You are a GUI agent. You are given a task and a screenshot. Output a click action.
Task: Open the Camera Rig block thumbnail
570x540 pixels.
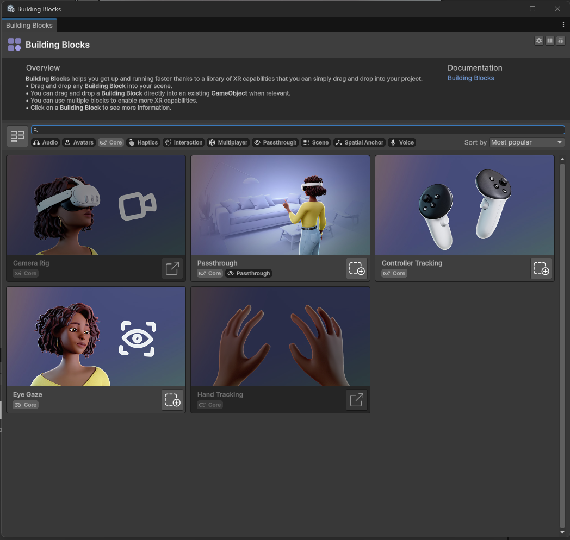(x=96, y=205)
